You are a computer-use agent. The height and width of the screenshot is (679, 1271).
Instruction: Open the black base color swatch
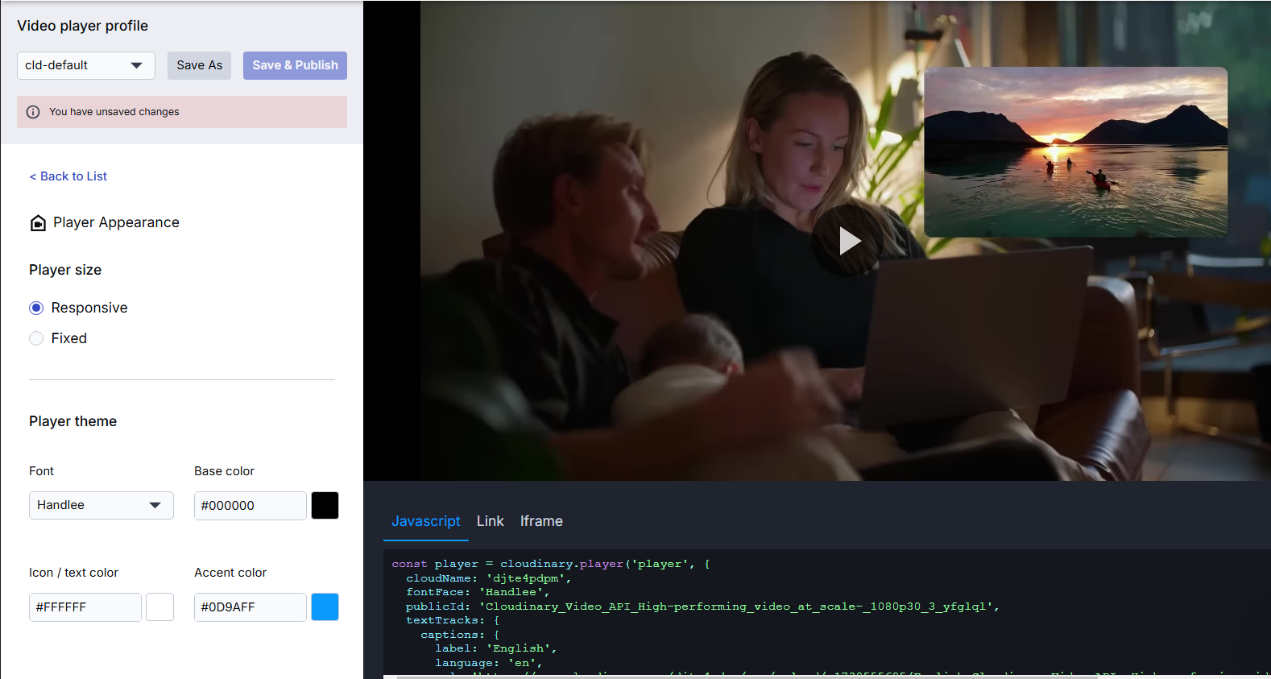(325, 505)
